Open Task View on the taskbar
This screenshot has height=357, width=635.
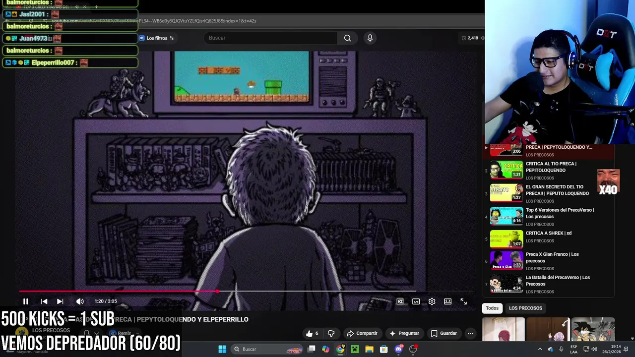click(312, 349)
